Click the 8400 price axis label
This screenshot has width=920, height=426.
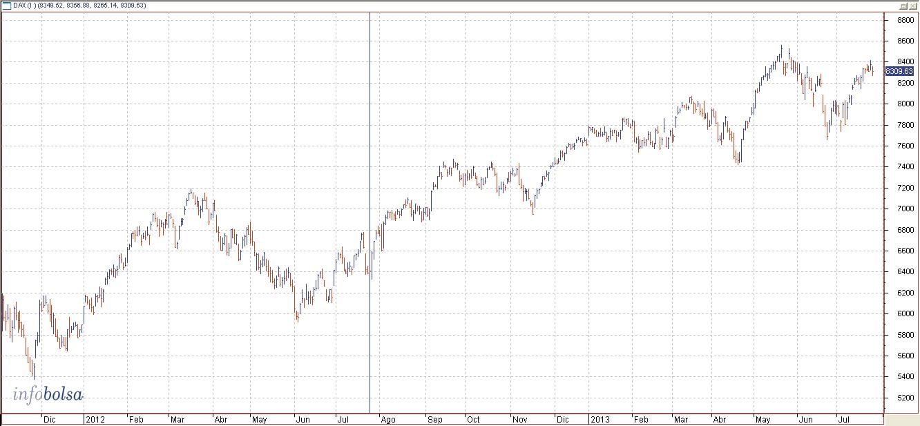pyautogui.click(x=905, y=61)
